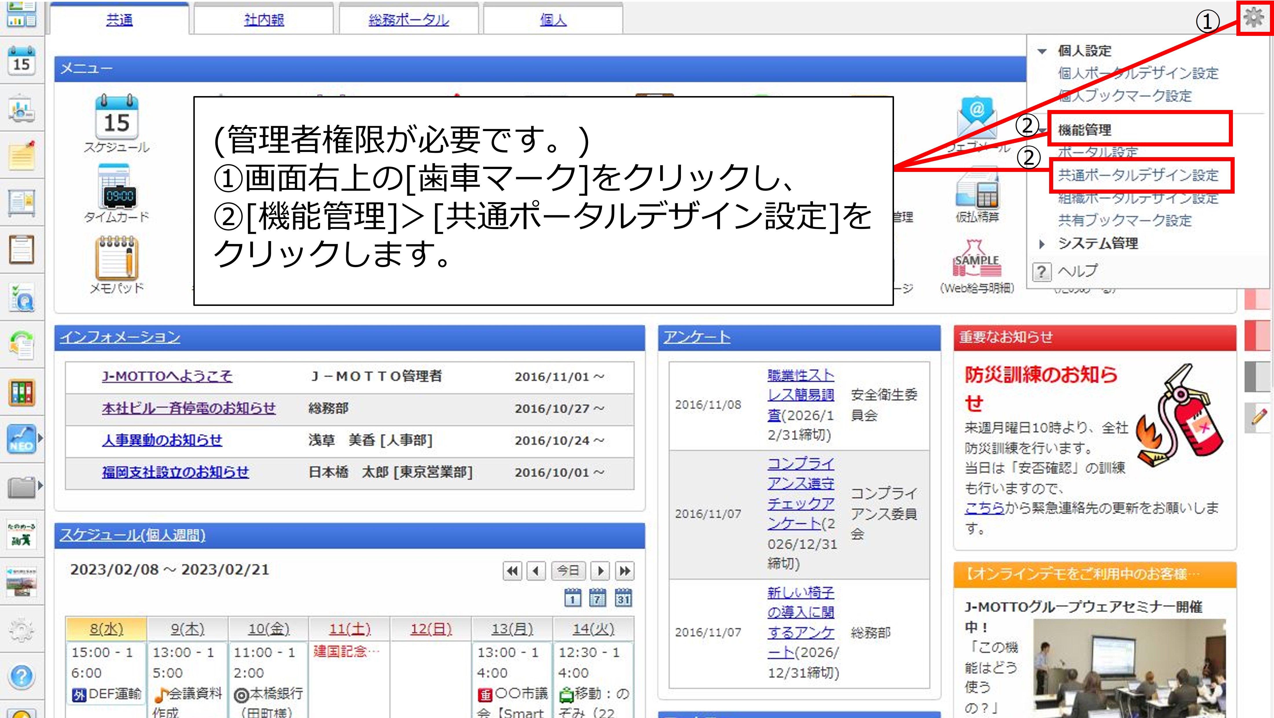Click the sidebar blue help question mark icon
1274x718 pixels.
[21, 675]
